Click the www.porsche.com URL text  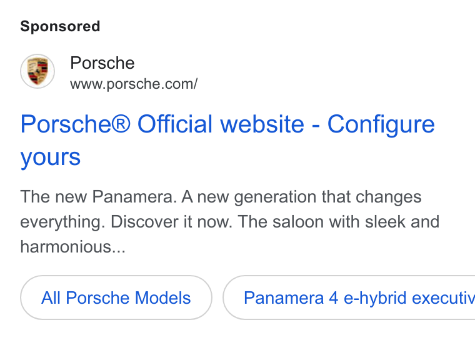pos(134,84)
